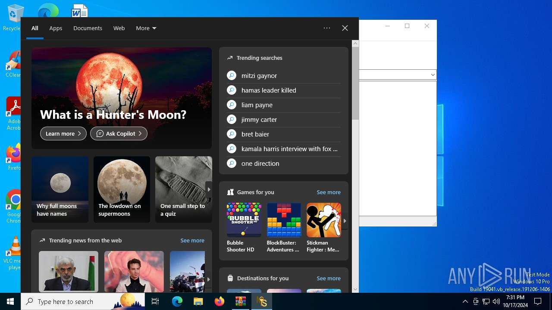The height and width of the screenshot is (310, 552).
Task: Click search panel scrollbar up arrow
Action: coord(355,43)
